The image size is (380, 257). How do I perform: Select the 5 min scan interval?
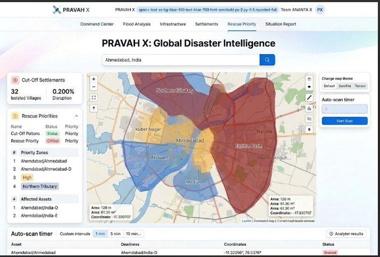pos(115,234)
